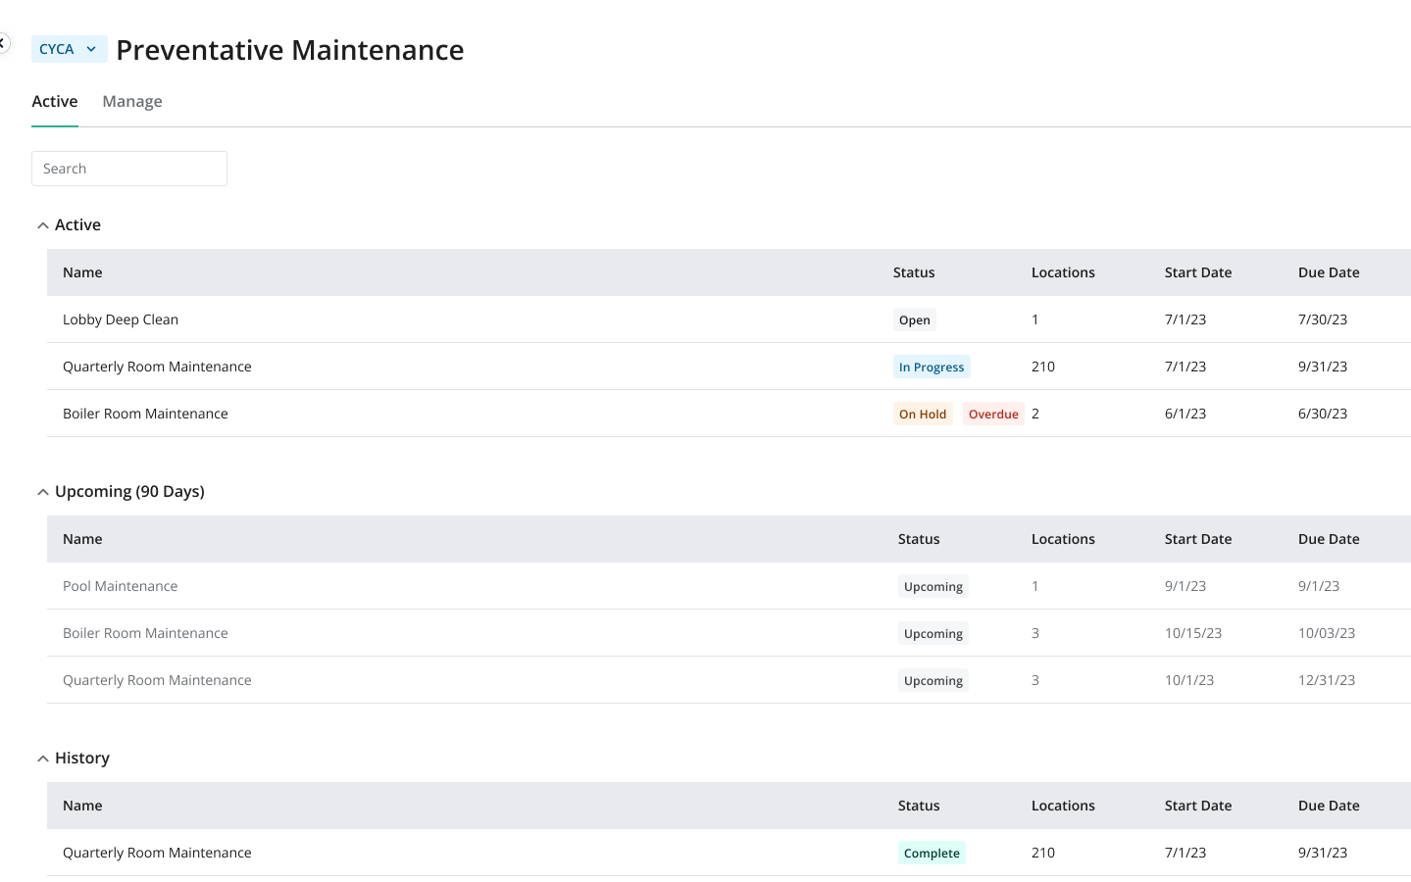Click the collapse sidebar arrow icon
Image resolution: width=1411 pixels, height=882 pixels.
[x=3, y=43]
